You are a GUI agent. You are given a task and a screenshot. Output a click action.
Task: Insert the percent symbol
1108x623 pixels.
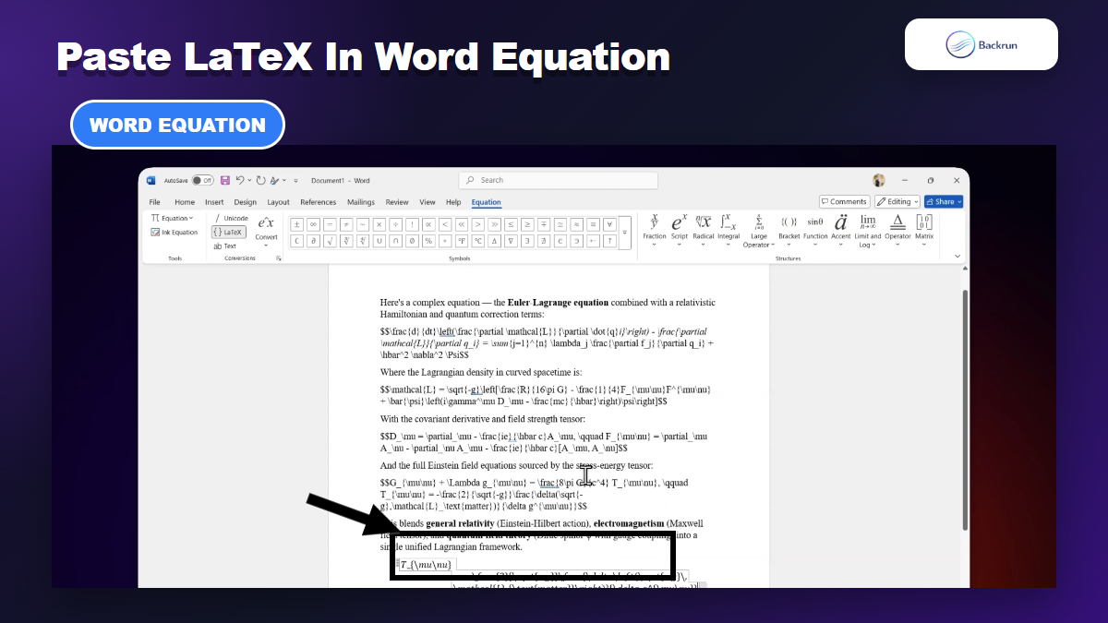tap(428, 241)
